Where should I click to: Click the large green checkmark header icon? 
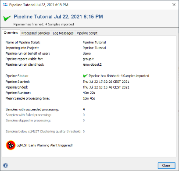coord(7,18)
